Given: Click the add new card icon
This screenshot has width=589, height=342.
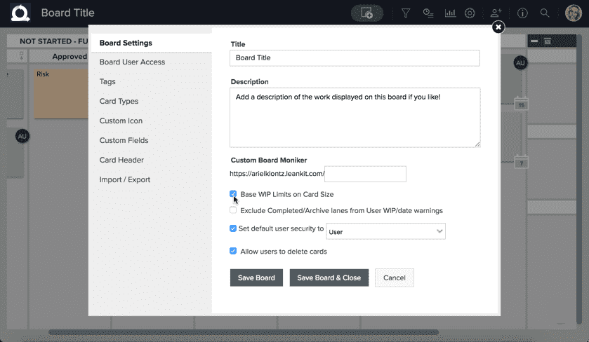Looking at the screenshot, I should coord(366,13).
